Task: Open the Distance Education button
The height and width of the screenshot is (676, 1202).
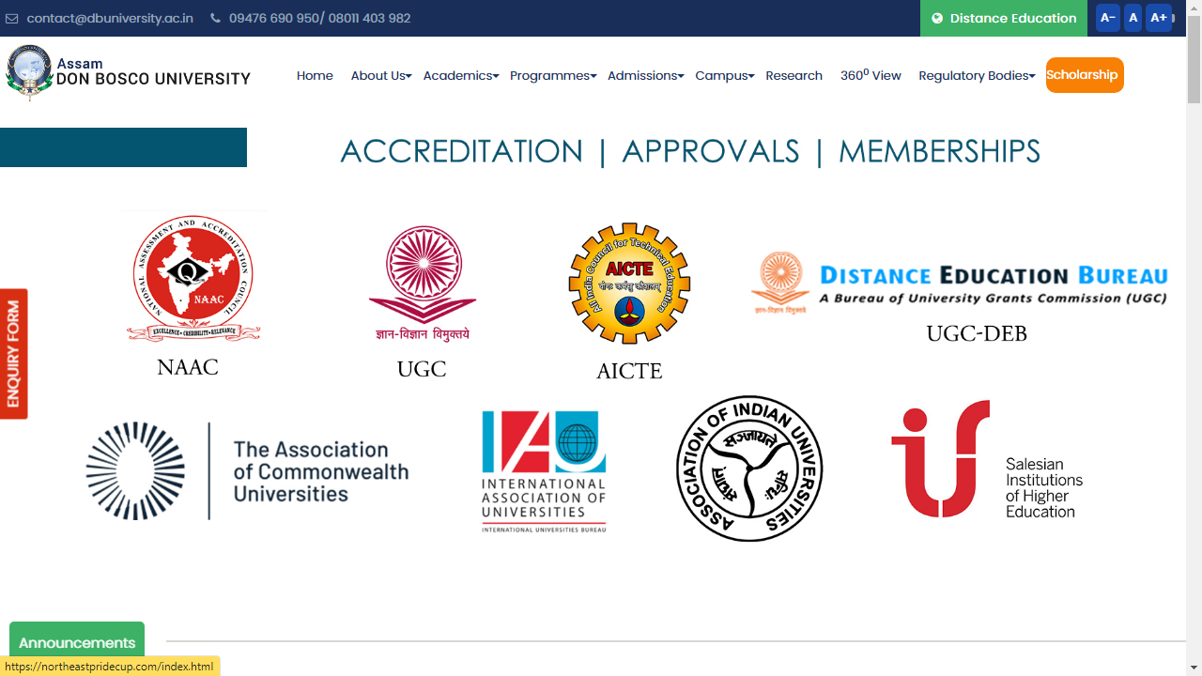Action: [1004, 18]
